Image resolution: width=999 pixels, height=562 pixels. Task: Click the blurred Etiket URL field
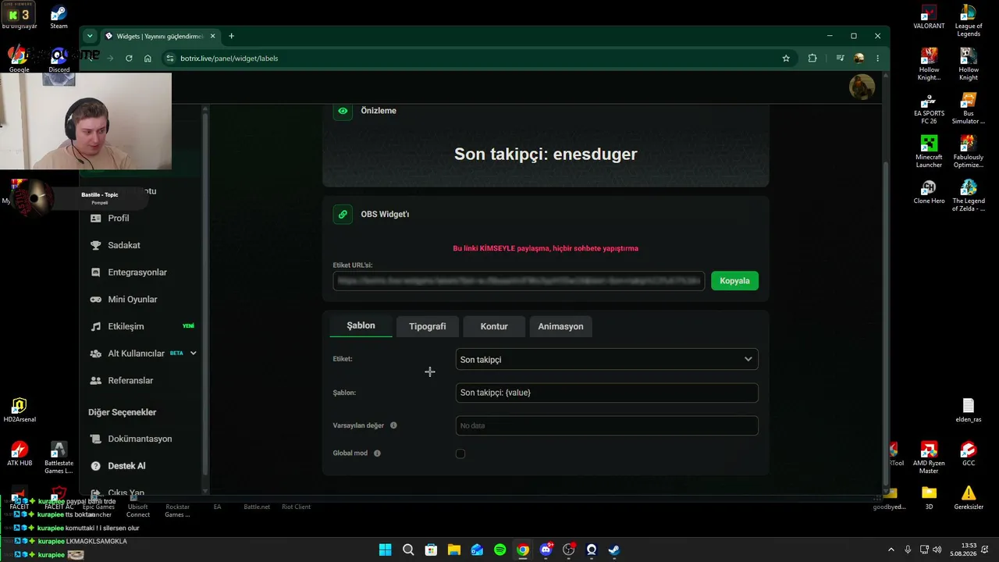[x=519, y=281]
